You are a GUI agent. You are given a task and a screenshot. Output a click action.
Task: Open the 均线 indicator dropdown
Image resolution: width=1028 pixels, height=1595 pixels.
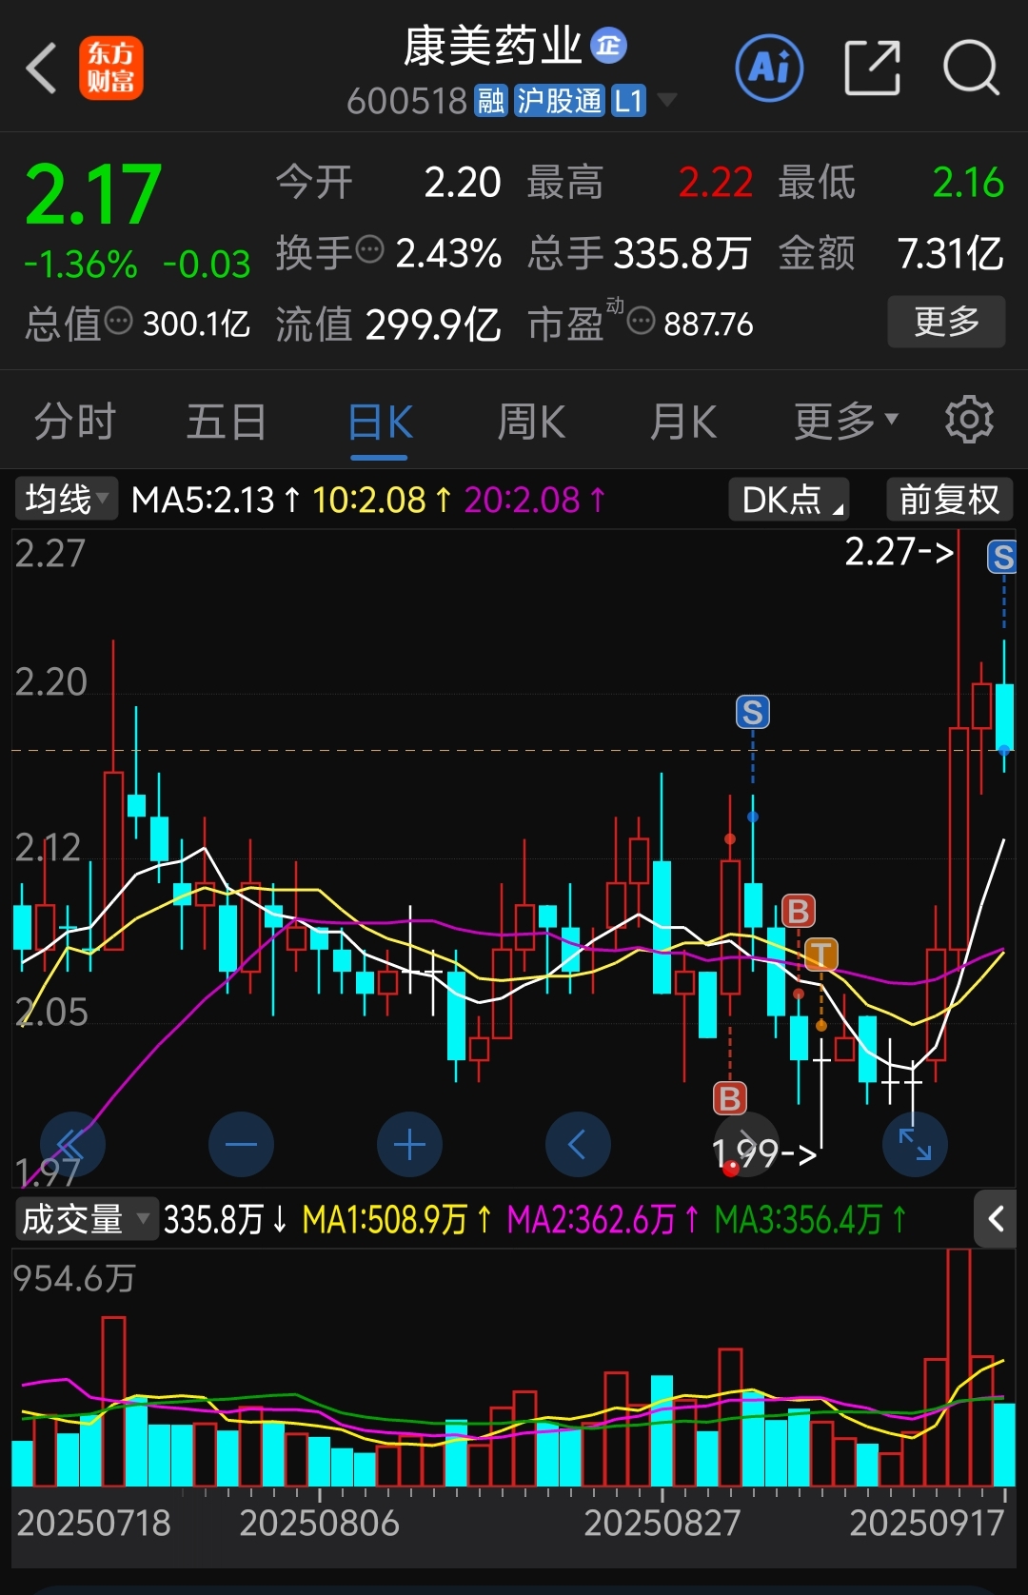coord(66,499)
